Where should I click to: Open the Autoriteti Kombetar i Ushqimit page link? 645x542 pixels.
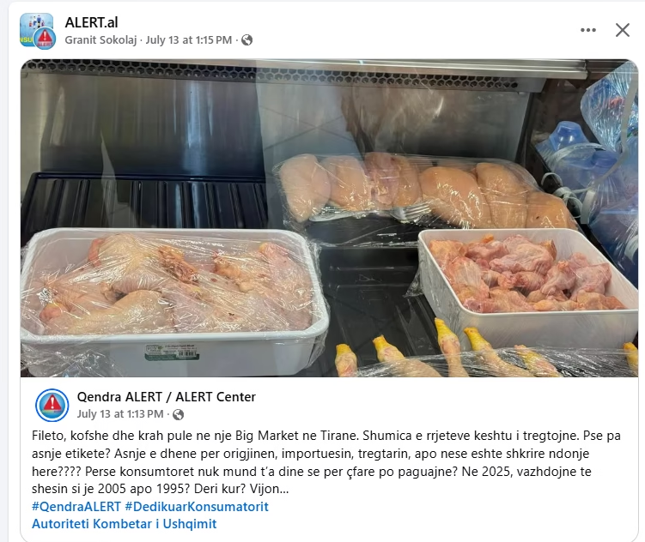(x=125, y=524)
